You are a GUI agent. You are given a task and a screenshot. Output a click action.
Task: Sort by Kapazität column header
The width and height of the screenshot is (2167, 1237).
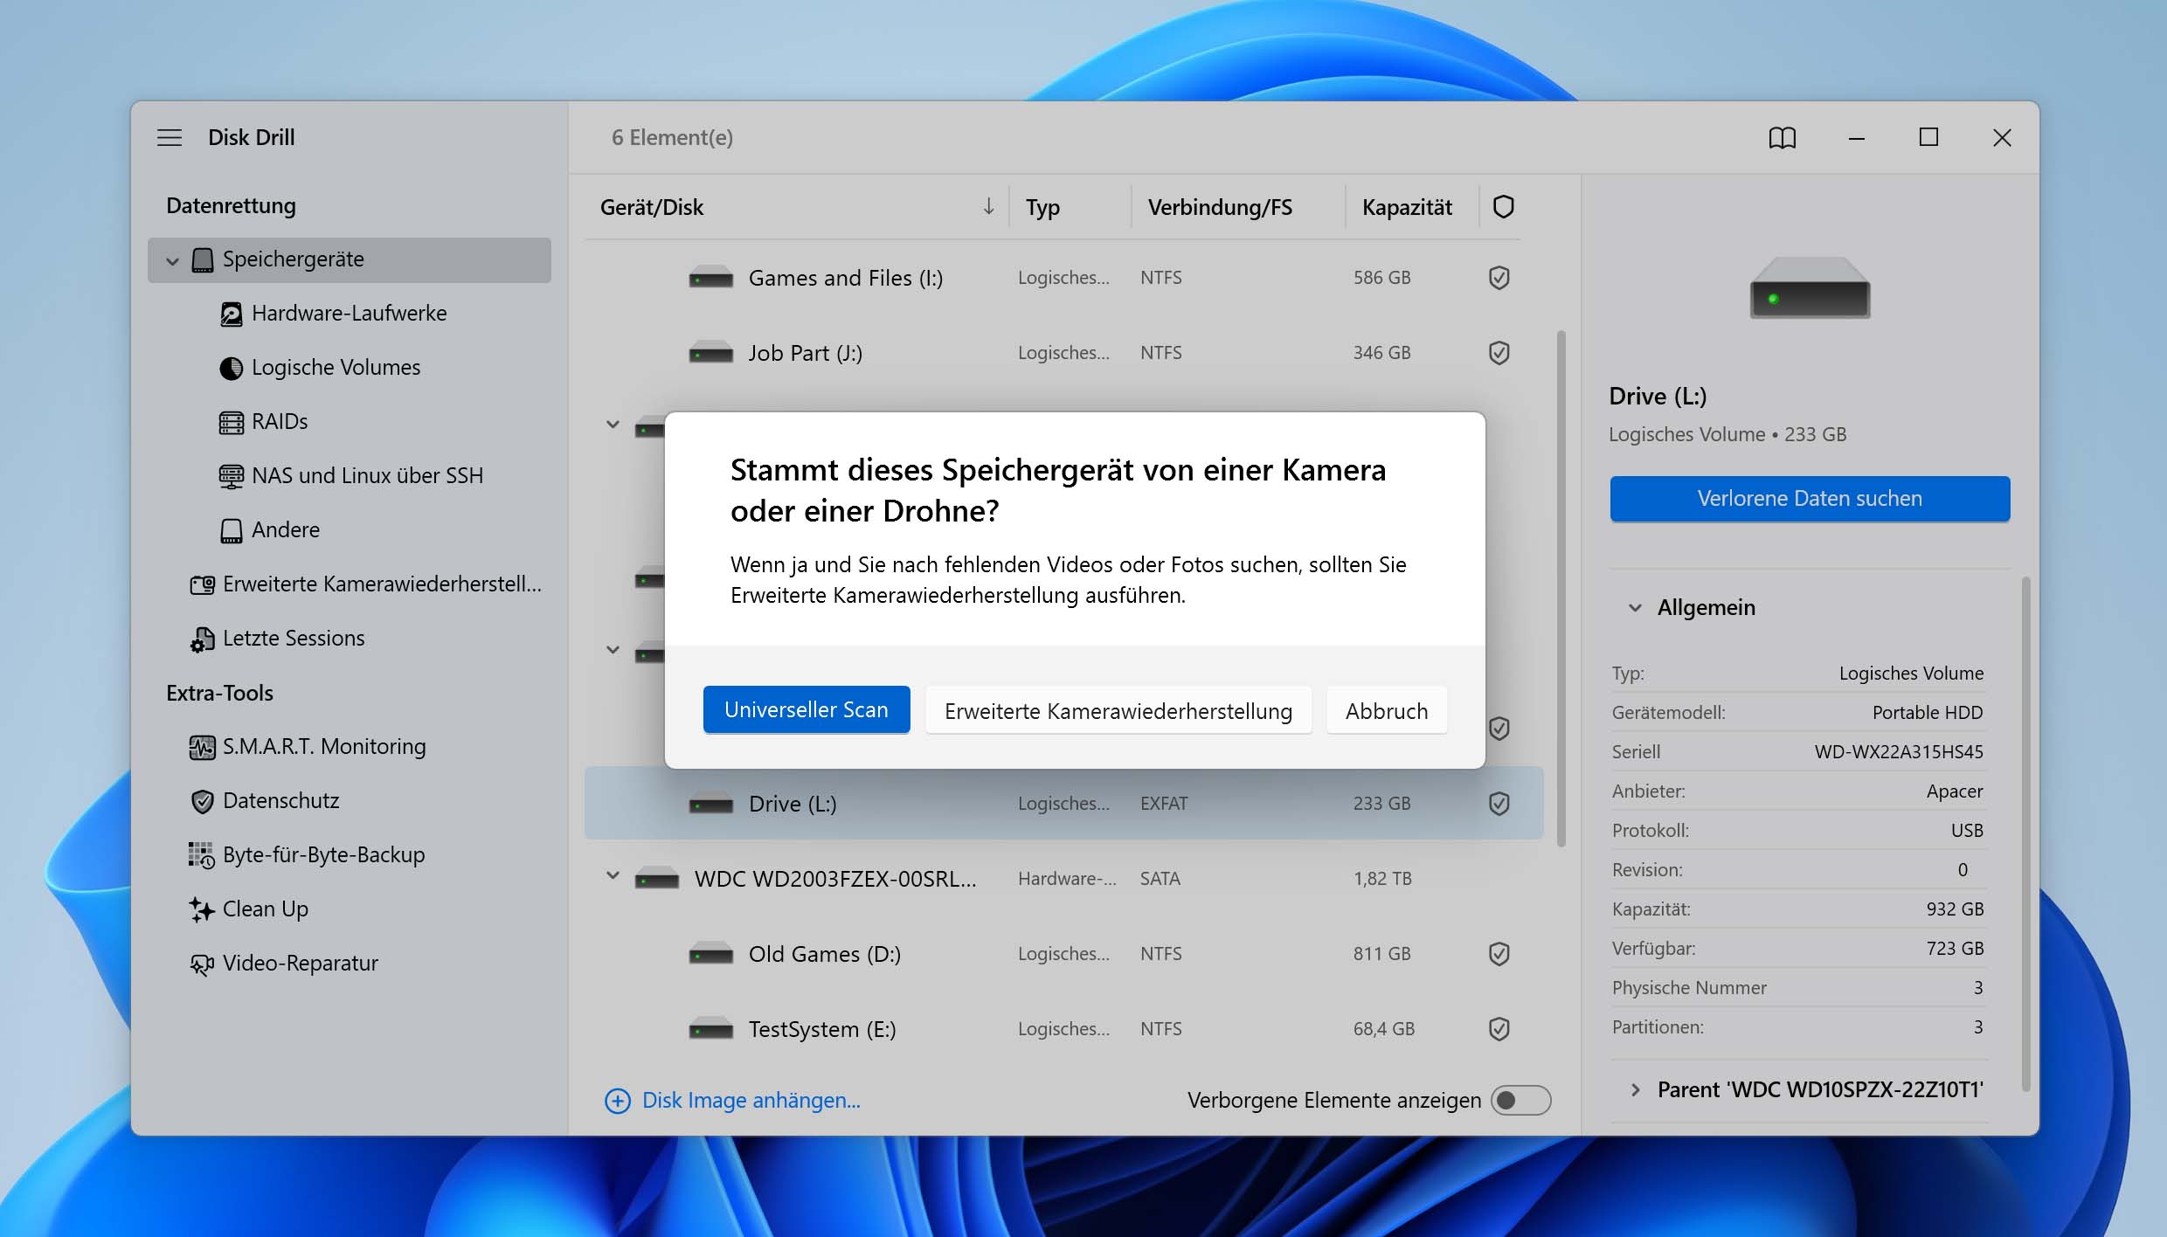pos(1407,207)
